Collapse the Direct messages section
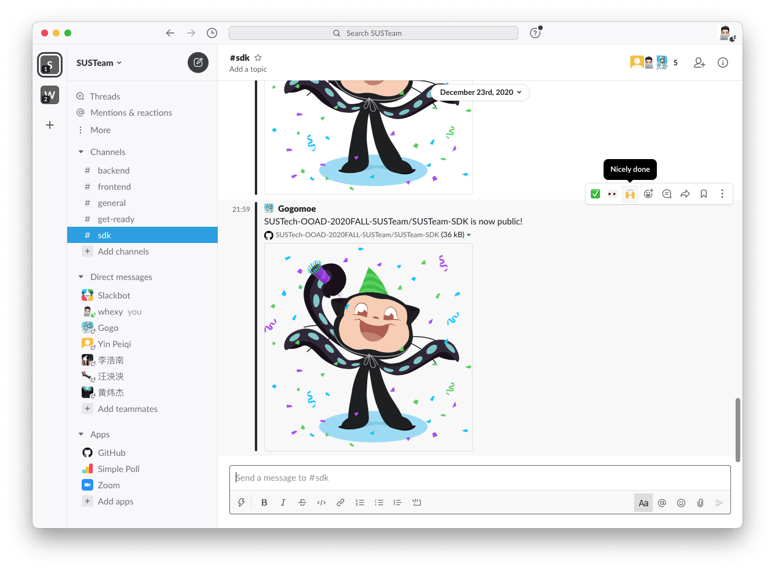Screen dimensions: 775x571 pos(81,277)
